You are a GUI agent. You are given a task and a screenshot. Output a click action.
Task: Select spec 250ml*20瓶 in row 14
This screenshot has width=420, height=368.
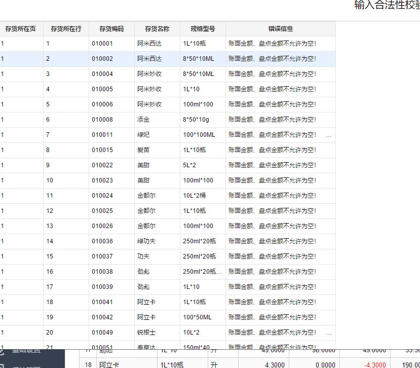(x=199, y=241)
